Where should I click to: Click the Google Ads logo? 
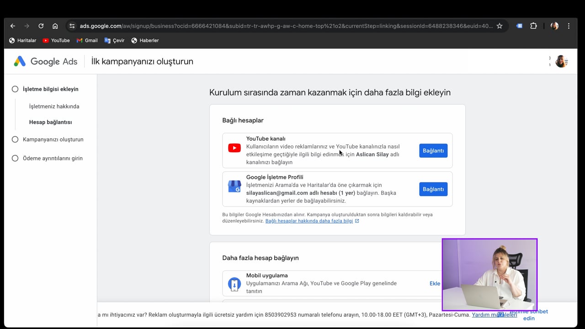pyautogui.click(x=46, y=61)
